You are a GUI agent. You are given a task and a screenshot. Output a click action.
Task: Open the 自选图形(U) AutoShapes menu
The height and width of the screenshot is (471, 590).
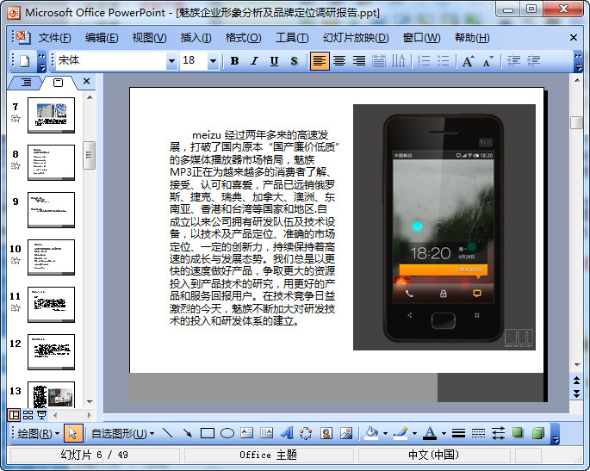(122, 434)
